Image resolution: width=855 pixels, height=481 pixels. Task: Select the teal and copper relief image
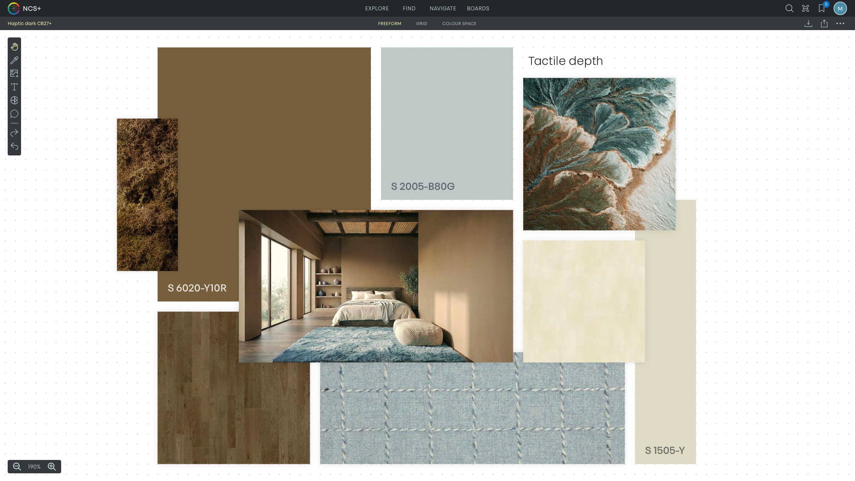(x=599, y=154)
